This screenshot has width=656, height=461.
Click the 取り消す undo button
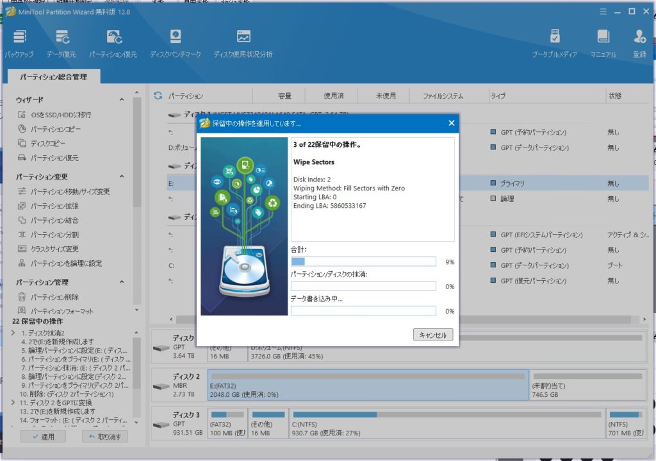(x=105, y=437)
